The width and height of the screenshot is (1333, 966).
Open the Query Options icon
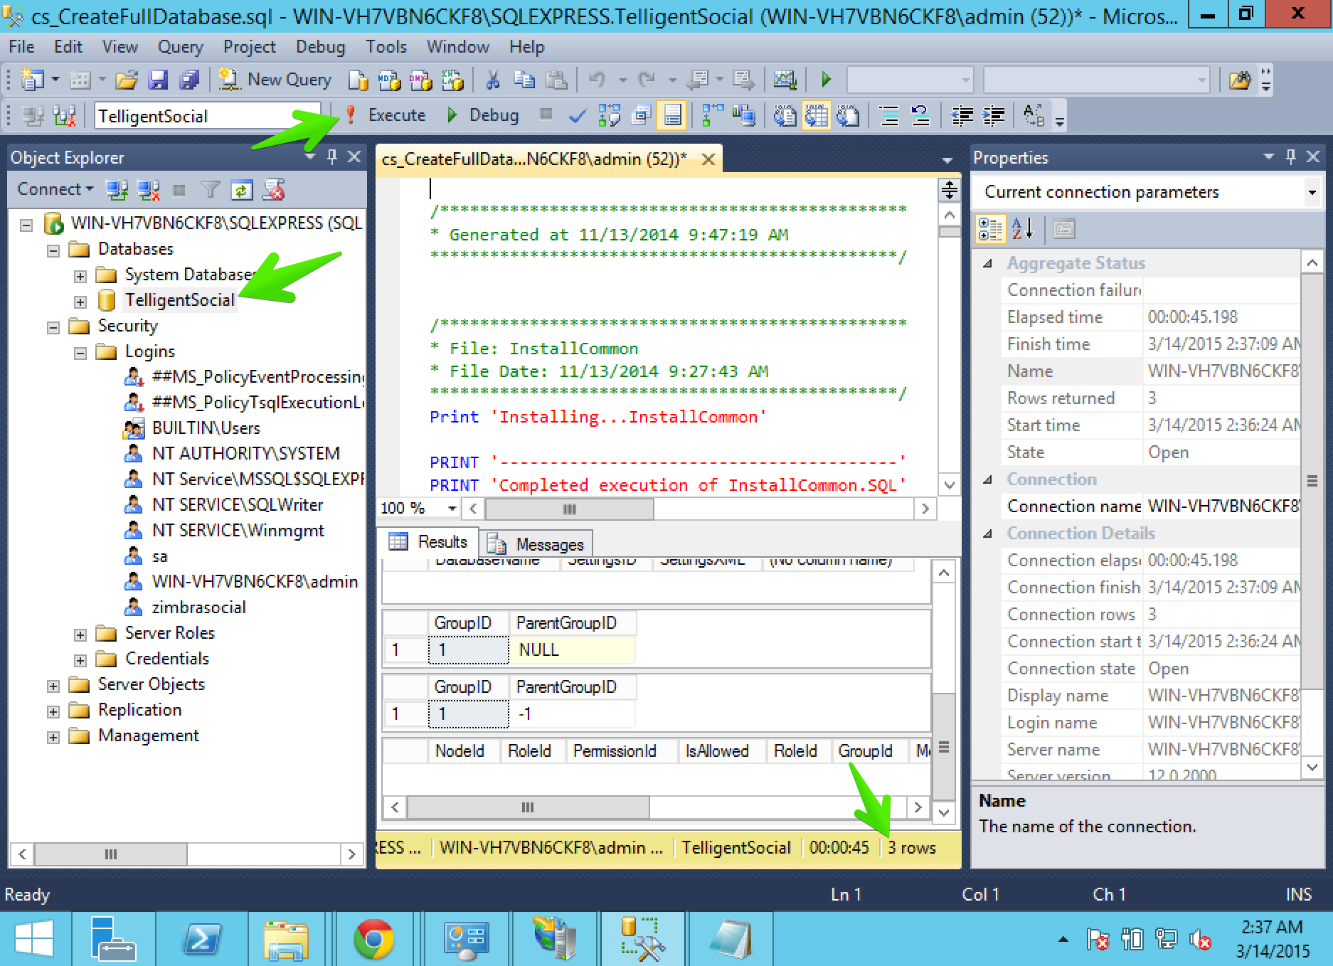[641, 115]
